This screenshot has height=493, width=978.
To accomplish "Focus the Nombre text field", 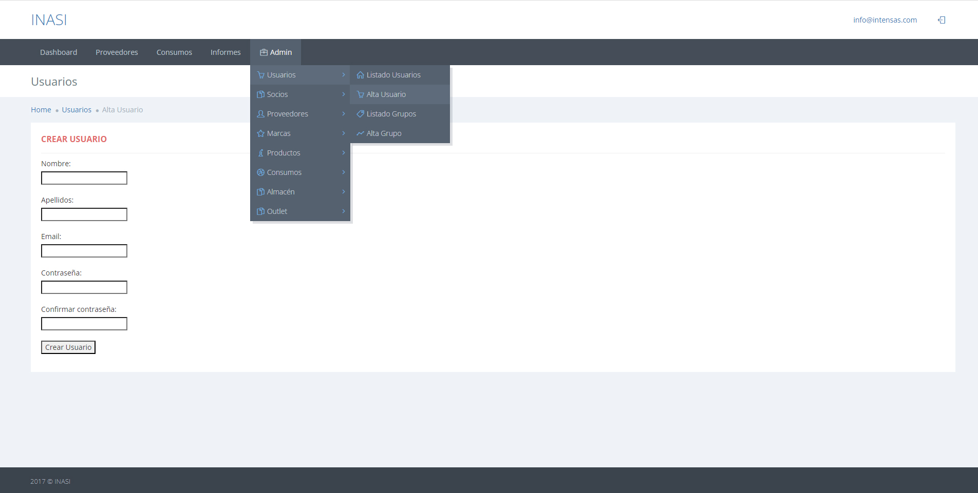I will point(84,178).
